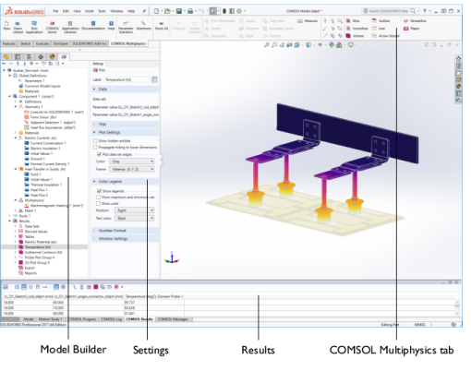The image size is (471, 371).
Task: Switch to the COMSOL Log tab
Action: click(111, 319)
